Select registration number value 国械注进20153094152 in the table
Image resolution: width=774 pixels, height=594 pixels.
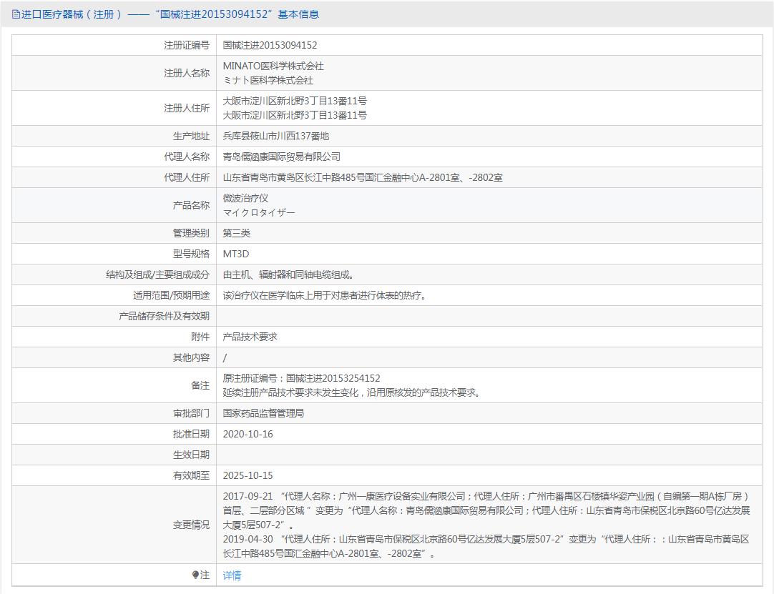coord(270,45)
